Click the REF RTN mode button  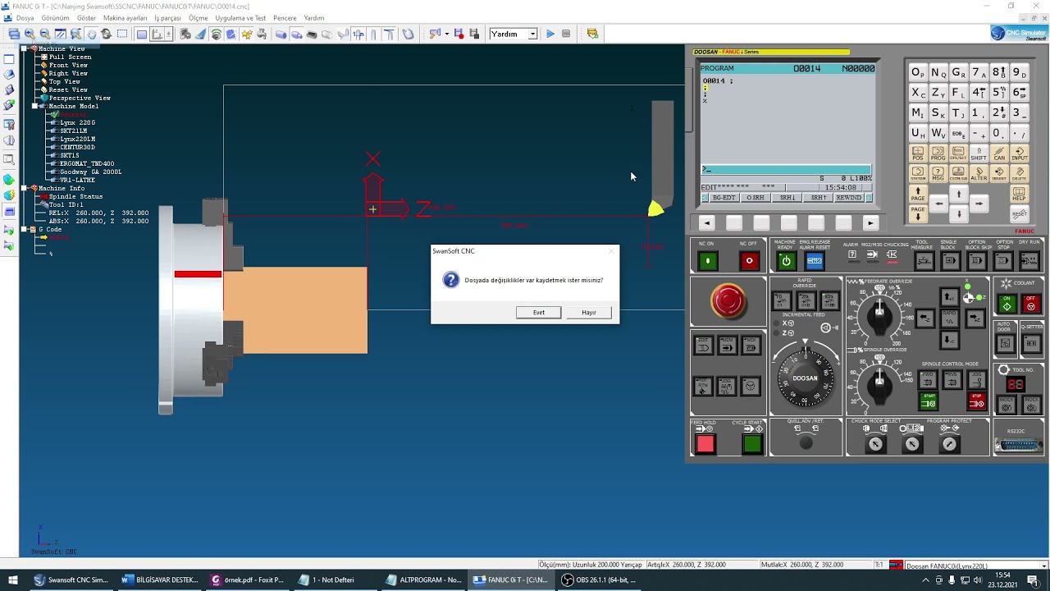click(x=703, y=386)
